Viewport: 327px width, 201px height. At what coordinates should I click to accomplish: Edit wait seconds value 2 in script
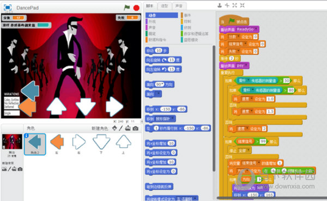[231, 59]
